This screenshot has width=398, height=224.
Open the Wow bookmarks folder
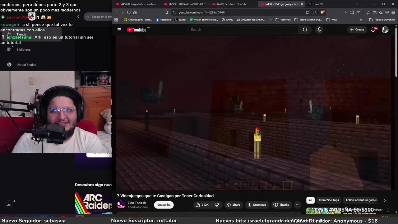tap(331, 20)
